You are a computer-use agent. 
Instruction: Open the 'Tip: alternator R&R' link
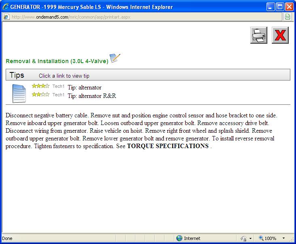click(92, 96)
